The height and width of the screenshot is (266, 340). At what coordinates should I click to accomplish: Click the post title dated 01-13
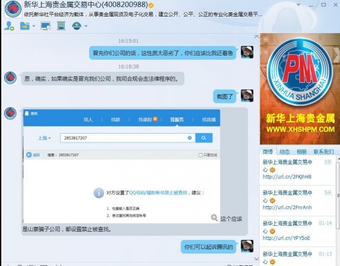287,257
